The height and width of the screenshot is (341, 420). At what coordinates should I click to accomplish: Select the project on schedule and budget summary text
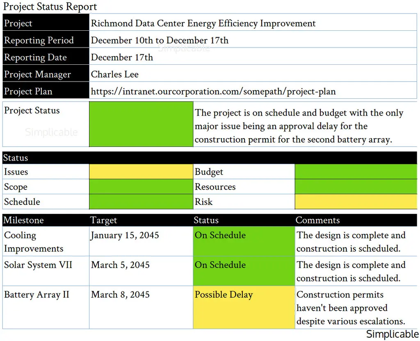click(299, 126)
